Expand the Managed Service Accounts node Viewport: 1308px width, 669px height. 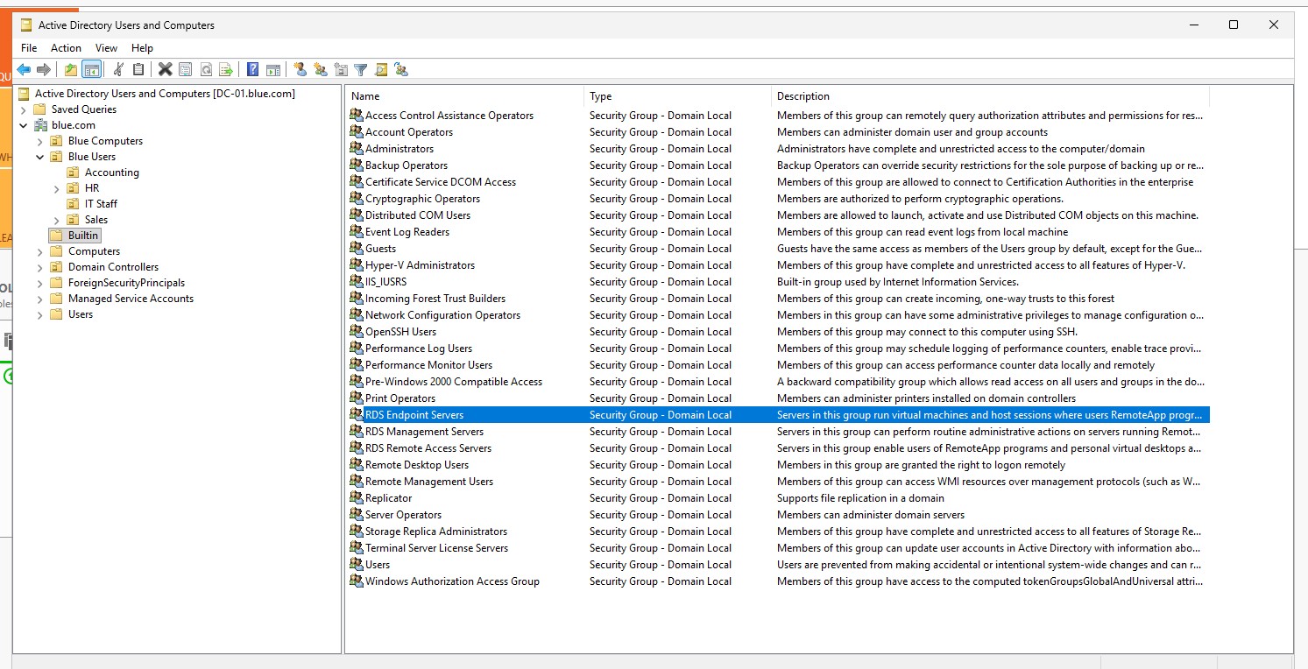click(40, 299)
